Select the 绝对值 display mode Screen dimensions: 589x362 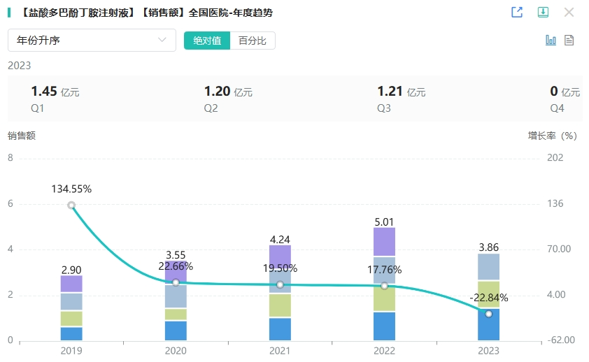click(207, 41)
